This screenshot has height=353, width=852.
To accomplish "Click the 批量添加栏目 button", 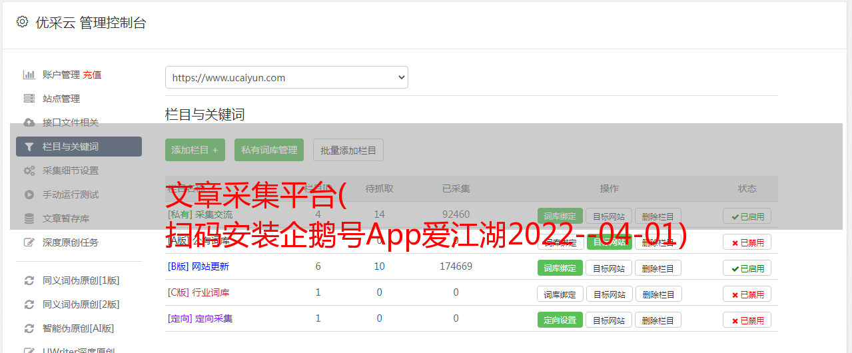I will 348,150.
